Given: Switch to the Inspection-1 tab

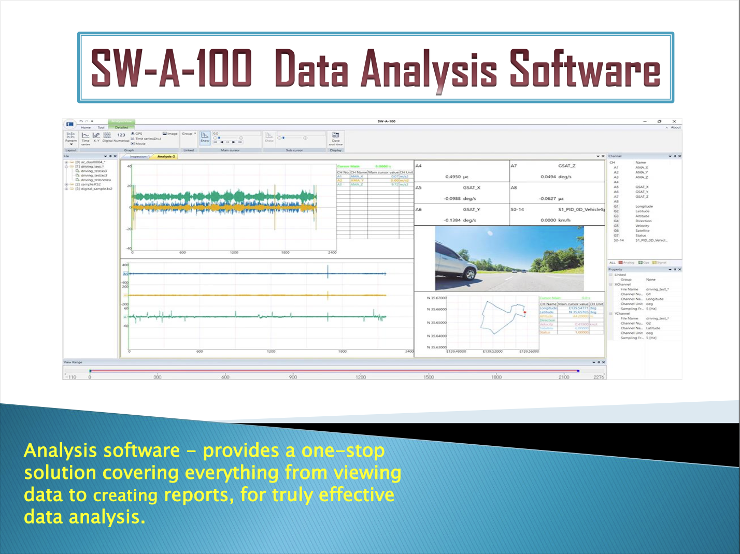Looking at the screenshot, I should [139, 156].
